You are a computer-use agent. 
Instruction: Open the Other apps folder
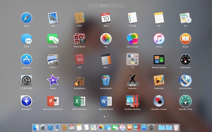coord(133,59)
